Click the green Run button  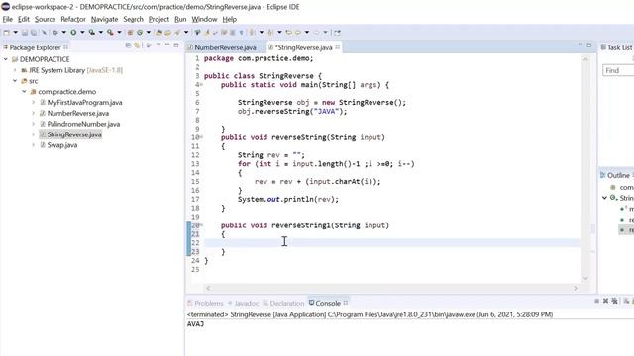[x=73, y=33]
